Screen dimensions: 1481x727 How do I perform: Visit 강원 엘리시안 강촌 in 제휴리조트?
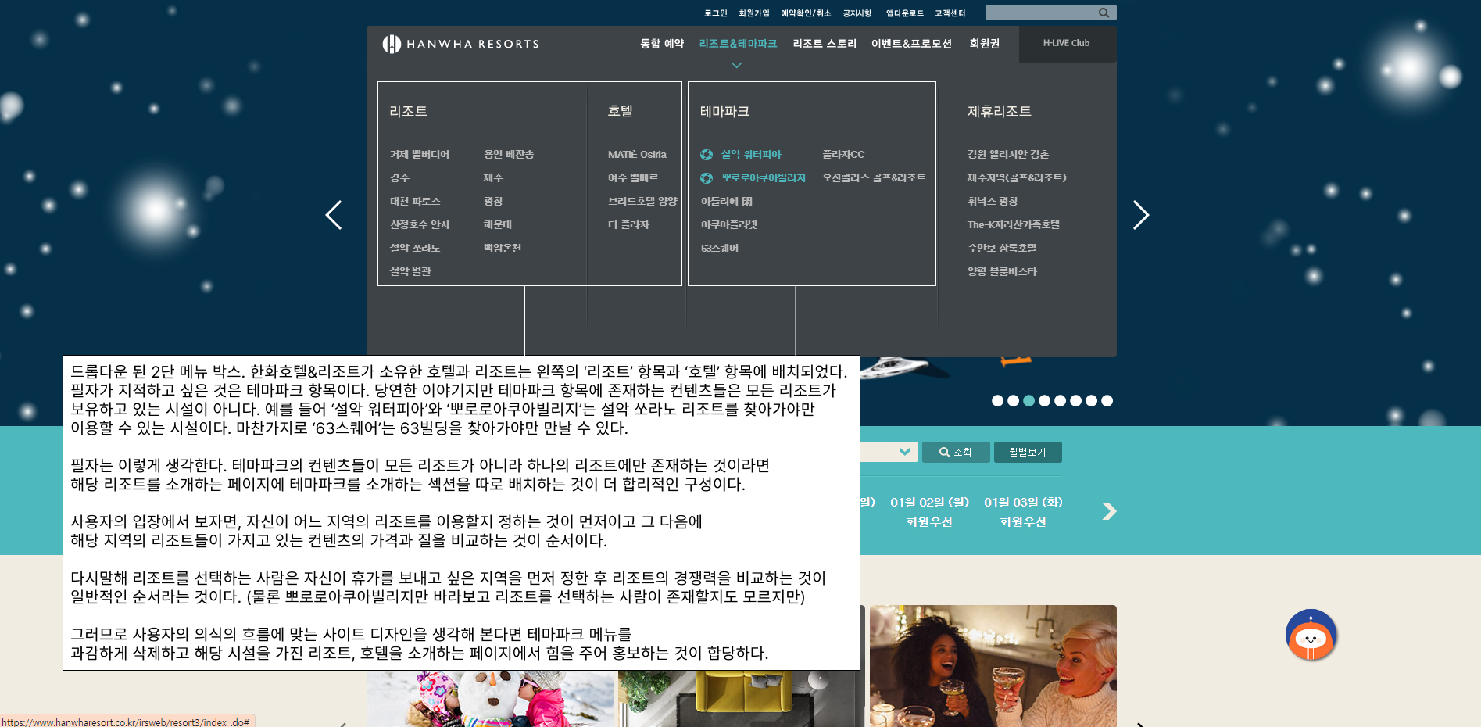1007,154
